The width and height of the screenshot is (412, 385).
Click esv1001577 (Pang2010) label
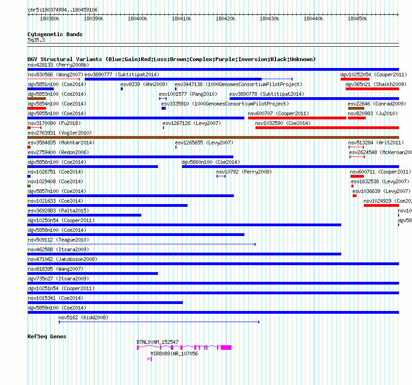click(188, 94)
